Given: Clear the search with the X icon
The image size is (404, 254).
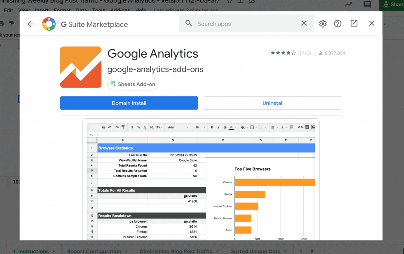Looking at the screenshot, I should tap(304, 23).
